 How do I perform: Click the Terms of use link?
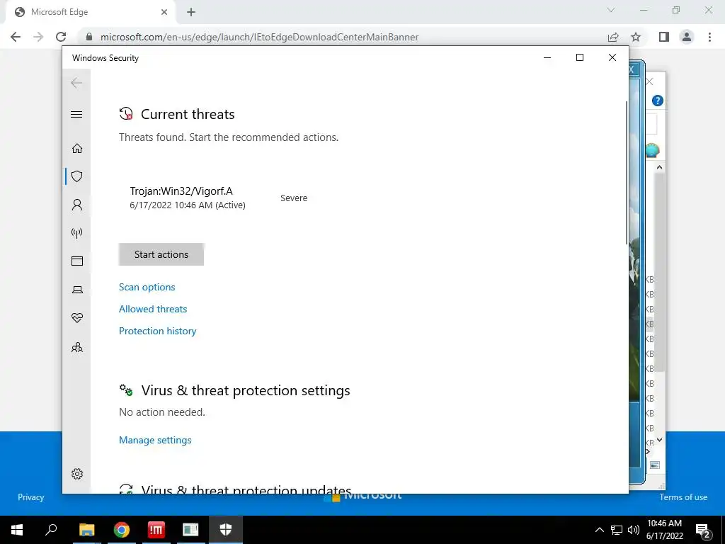click(x=683, y=497)
